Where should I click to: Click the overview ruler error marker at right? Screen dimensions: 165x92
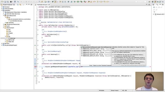(x=150, y=67)
